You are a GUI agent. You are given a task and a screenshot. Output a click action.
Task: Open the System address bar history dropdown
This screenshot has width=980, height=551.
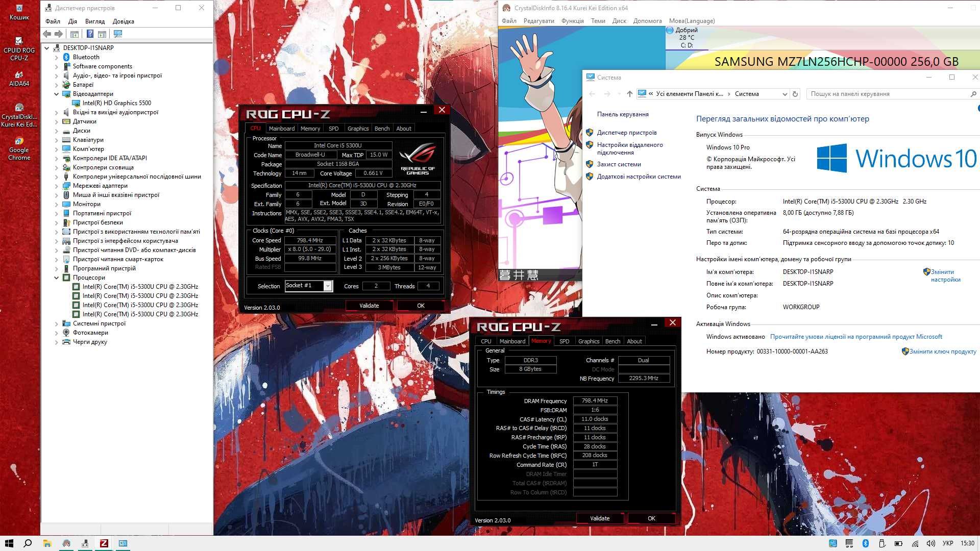click(x=785, y=94)
